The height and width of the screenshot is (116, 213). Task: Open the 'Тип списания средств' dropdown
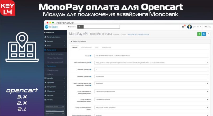[x=152, y=62]
